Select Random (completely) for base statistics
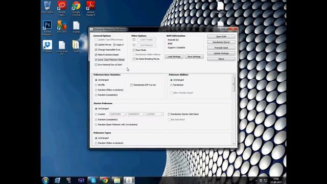Screen dimensions: 327x184 click(x=96, y=95)
